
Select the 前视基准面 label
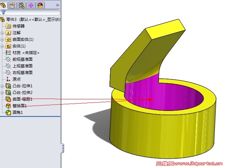(x=23, y=59)
